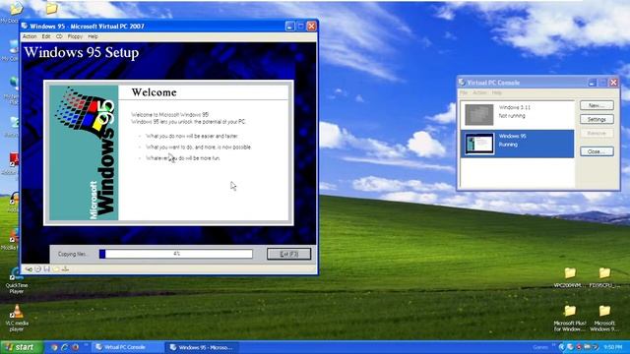Screen dimensions: 630x354
Task: Minimize the Windows 95 Virtual PC window
Action: tap(289, 27)
